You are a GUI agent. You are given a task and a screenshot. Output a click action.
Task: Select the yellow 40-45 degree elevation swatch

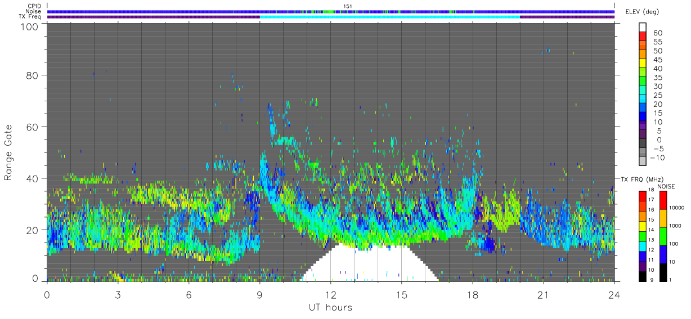point(643,64)
